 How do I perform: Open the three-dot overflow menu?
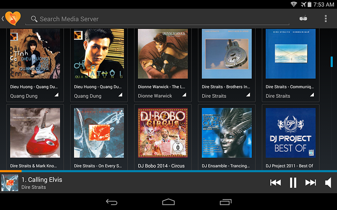(x=326, y=18)
